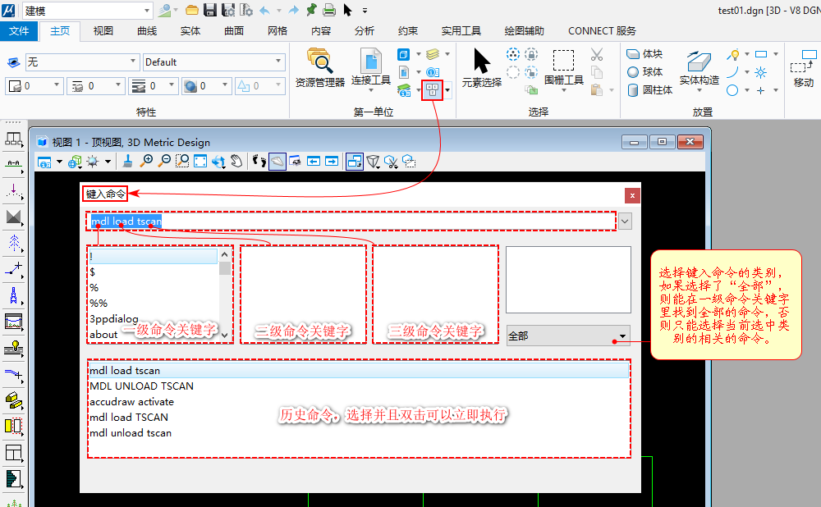Select '%%' in first keyword list

98,303
